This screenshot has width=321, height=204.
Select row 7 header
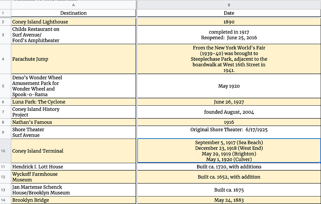coord(5,112)
